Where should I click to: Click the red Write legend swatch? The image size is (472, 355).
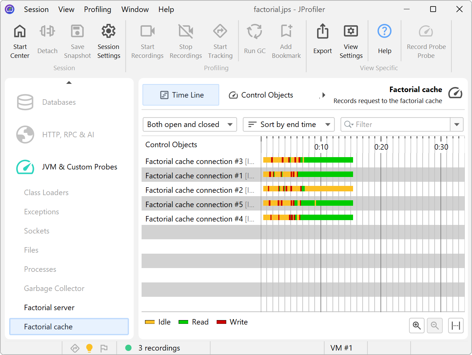click(221, 322)
